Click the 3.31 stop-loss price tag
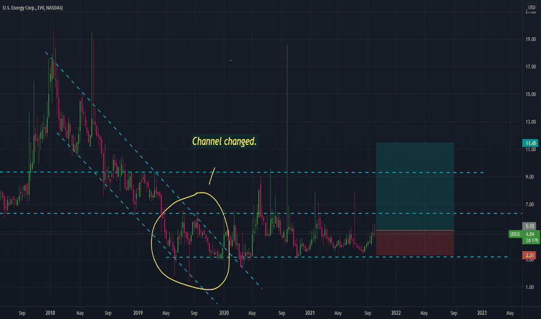The image size is (541, 319). (x=529, y=256)
